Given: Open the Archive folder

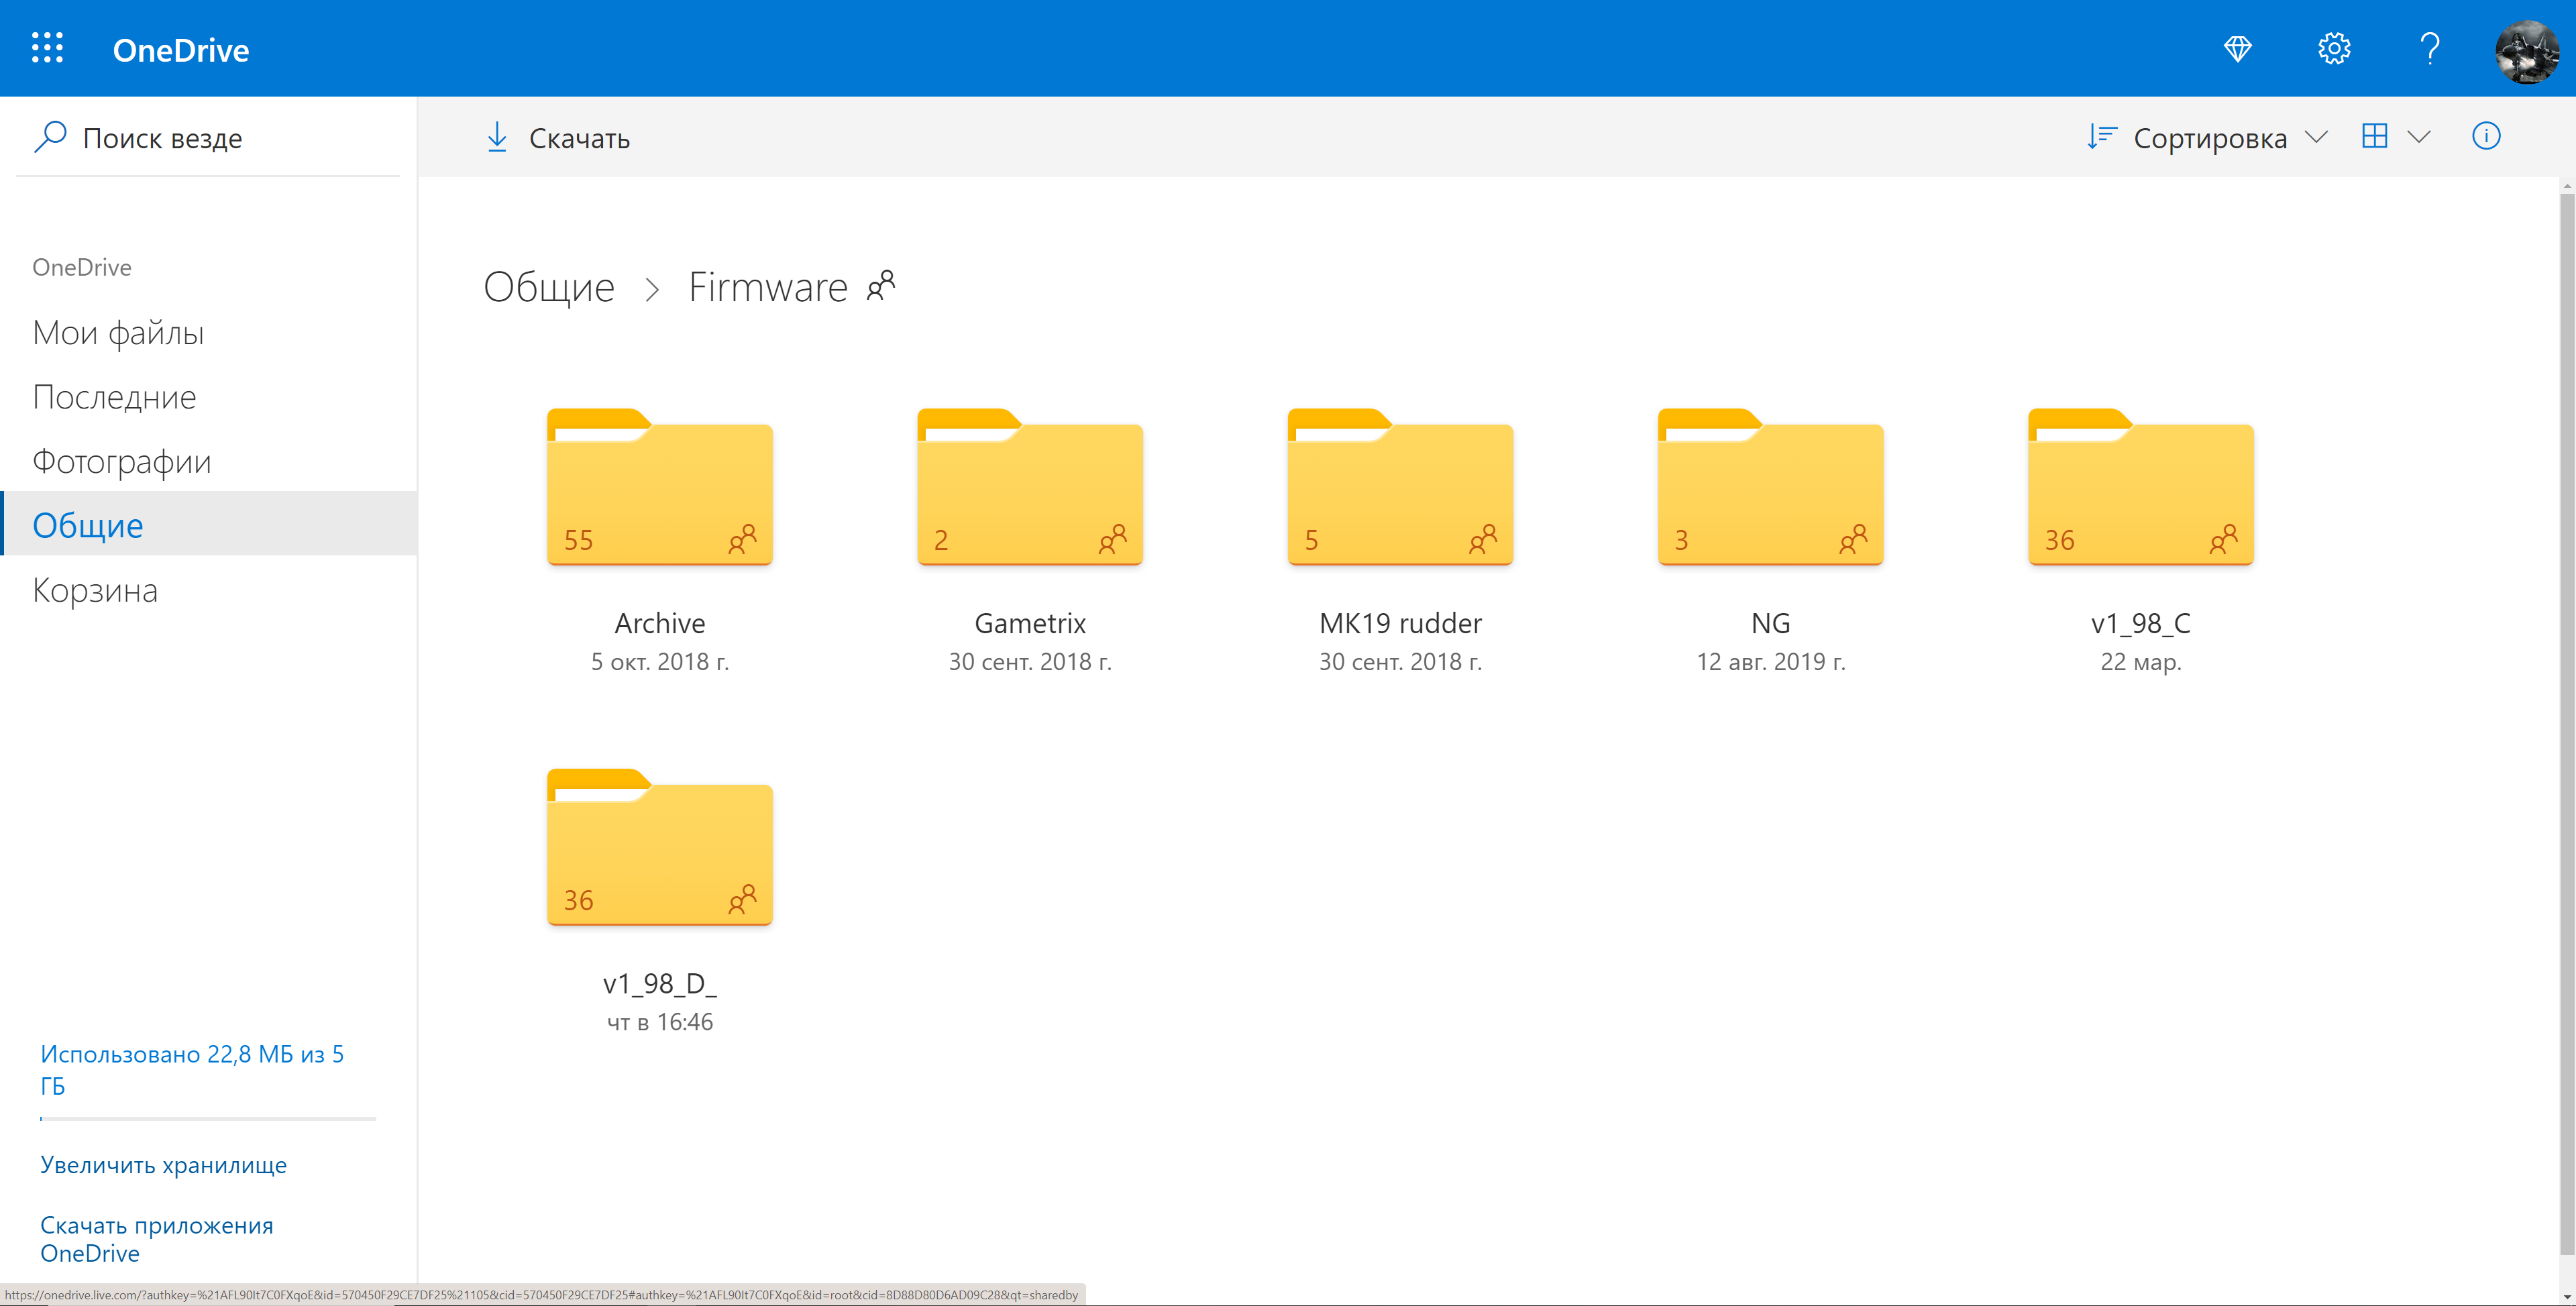Looking at the screenshot, I should pyautogui.click(x=659, y=488).
